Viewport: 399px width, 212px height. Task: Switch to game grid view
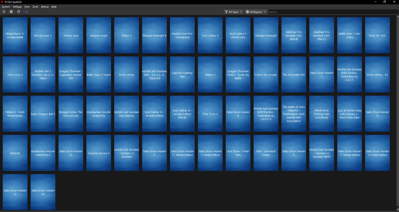11,12
